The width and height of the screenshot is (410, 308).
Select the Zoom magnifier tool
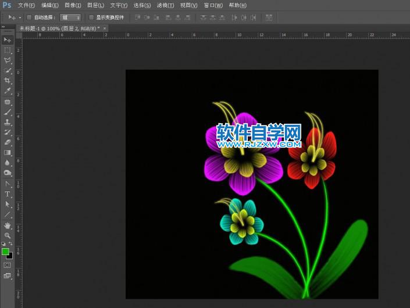pos(8,235)
